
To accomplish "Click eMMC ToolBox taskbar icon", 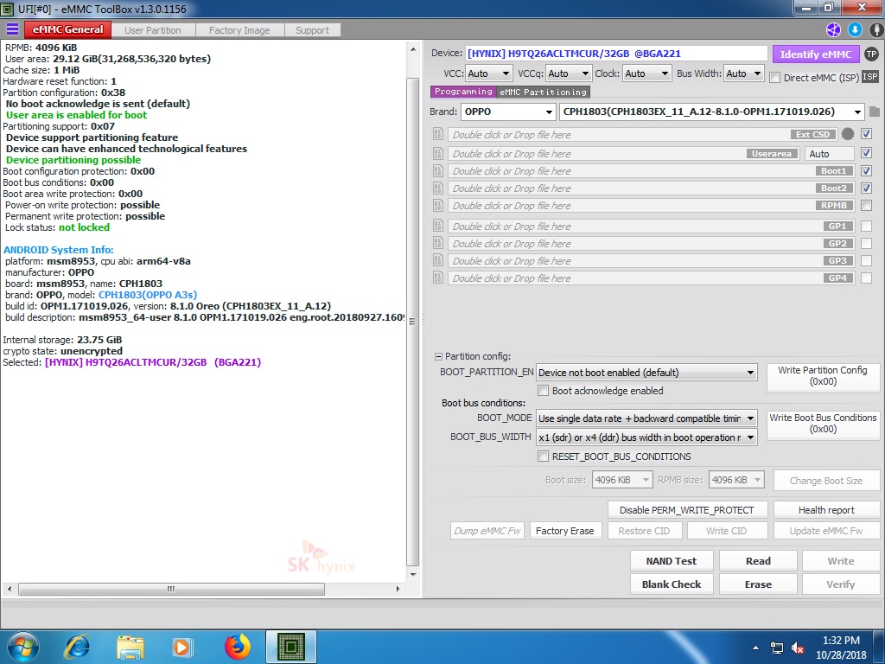I will tap(291, 647).
